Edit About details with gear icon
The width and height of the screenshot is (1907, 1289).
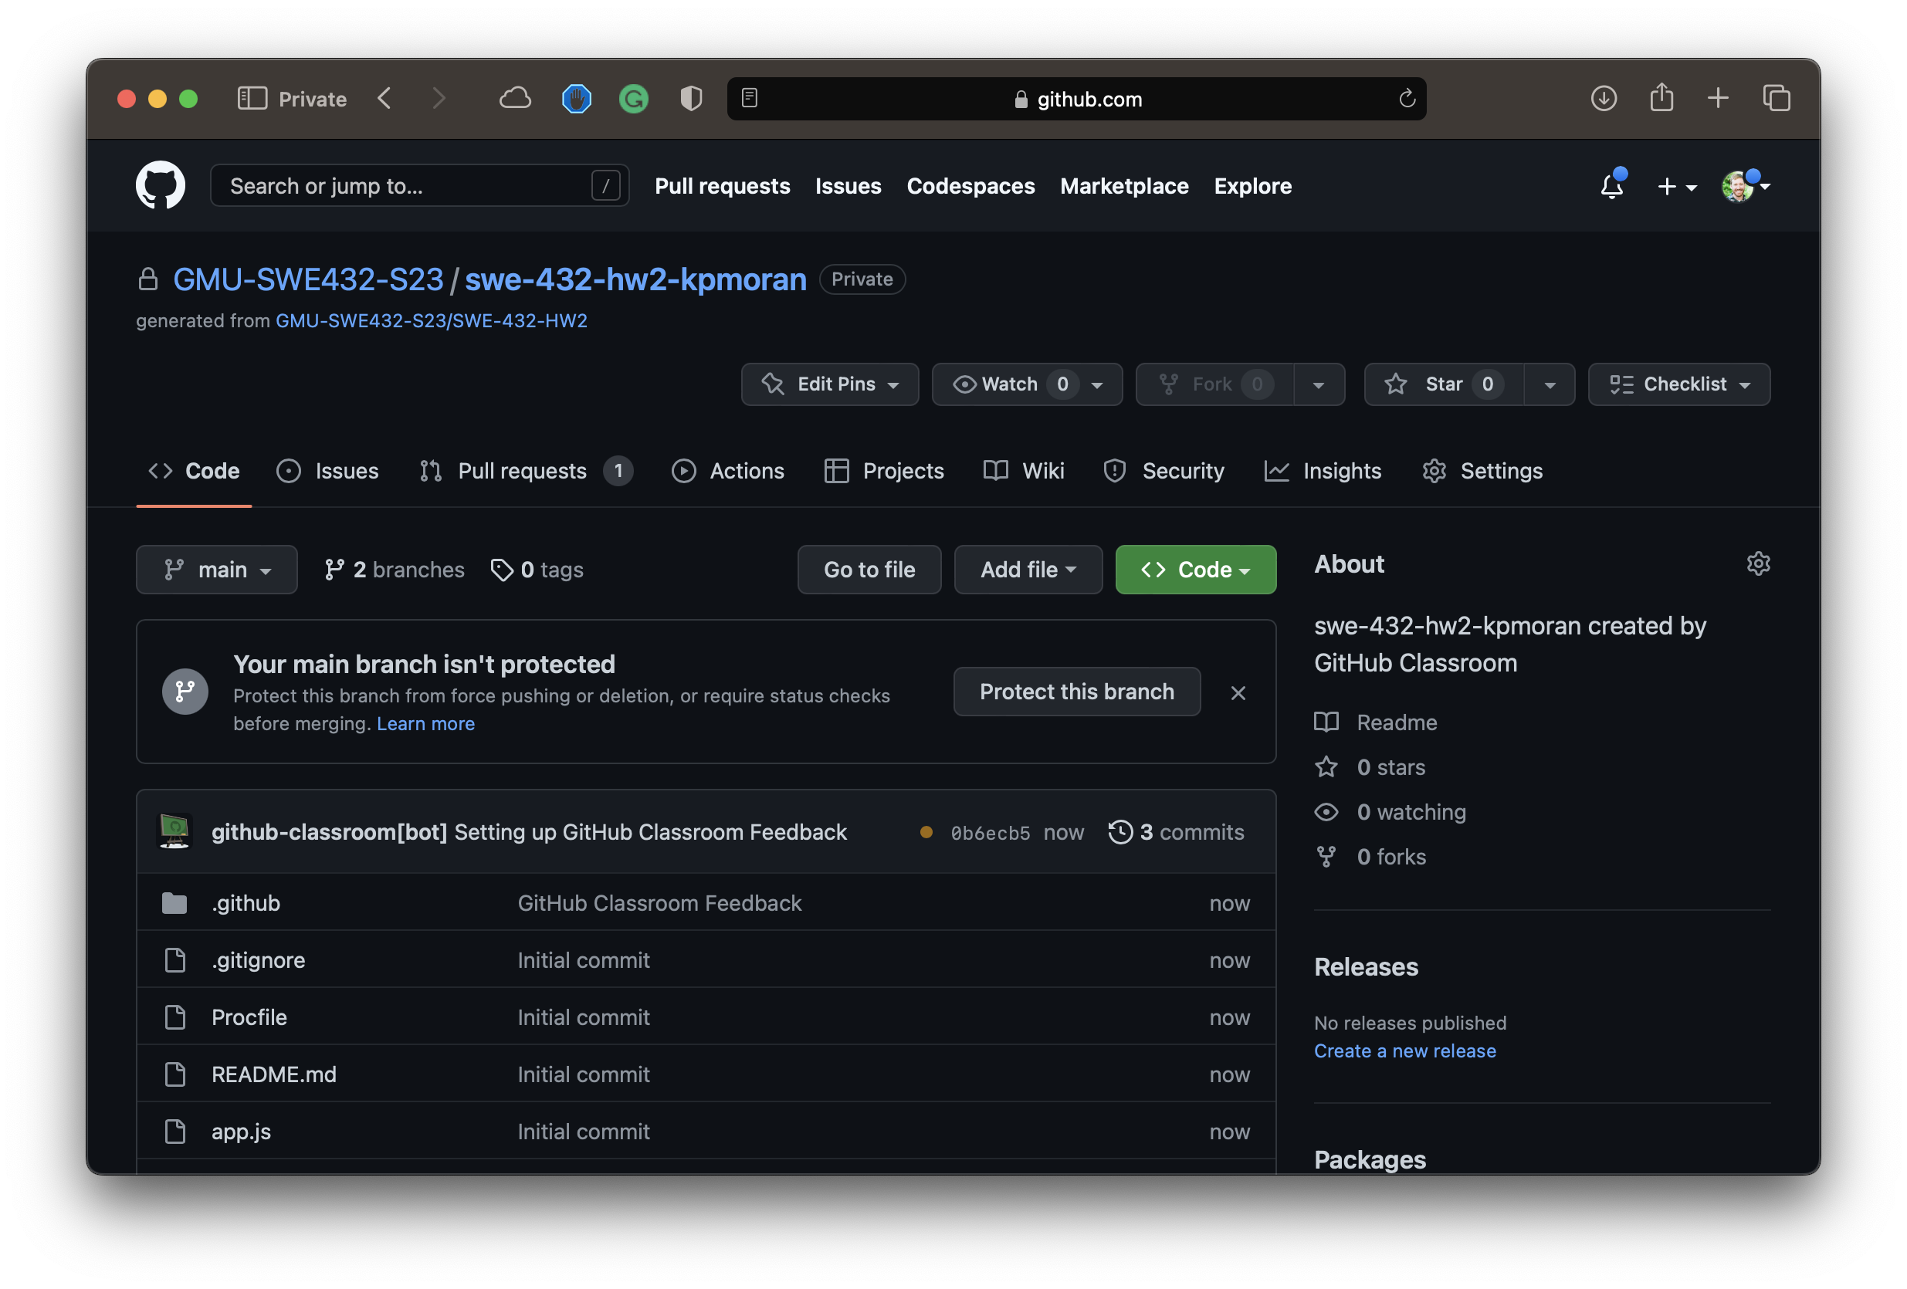(x=1758, y=563)
